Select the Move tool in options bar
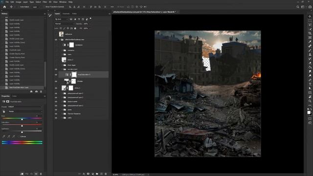The height and width of the screenshot is (176, 313). (x=11, y=7)
